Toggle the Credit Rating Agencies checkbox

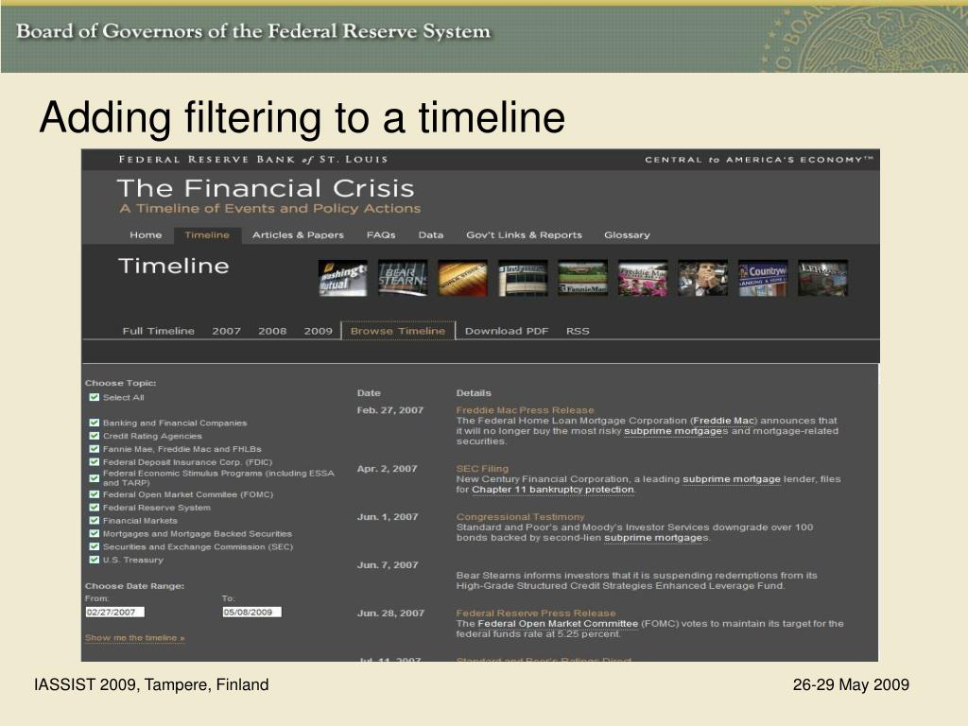tap(95, 436)
